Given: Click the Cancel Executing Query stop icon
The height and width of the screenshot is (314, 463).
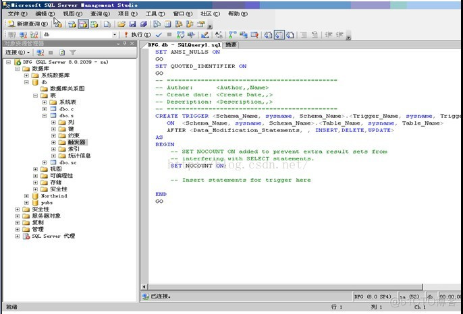Looking at the screenshot, I should point(169,35).
